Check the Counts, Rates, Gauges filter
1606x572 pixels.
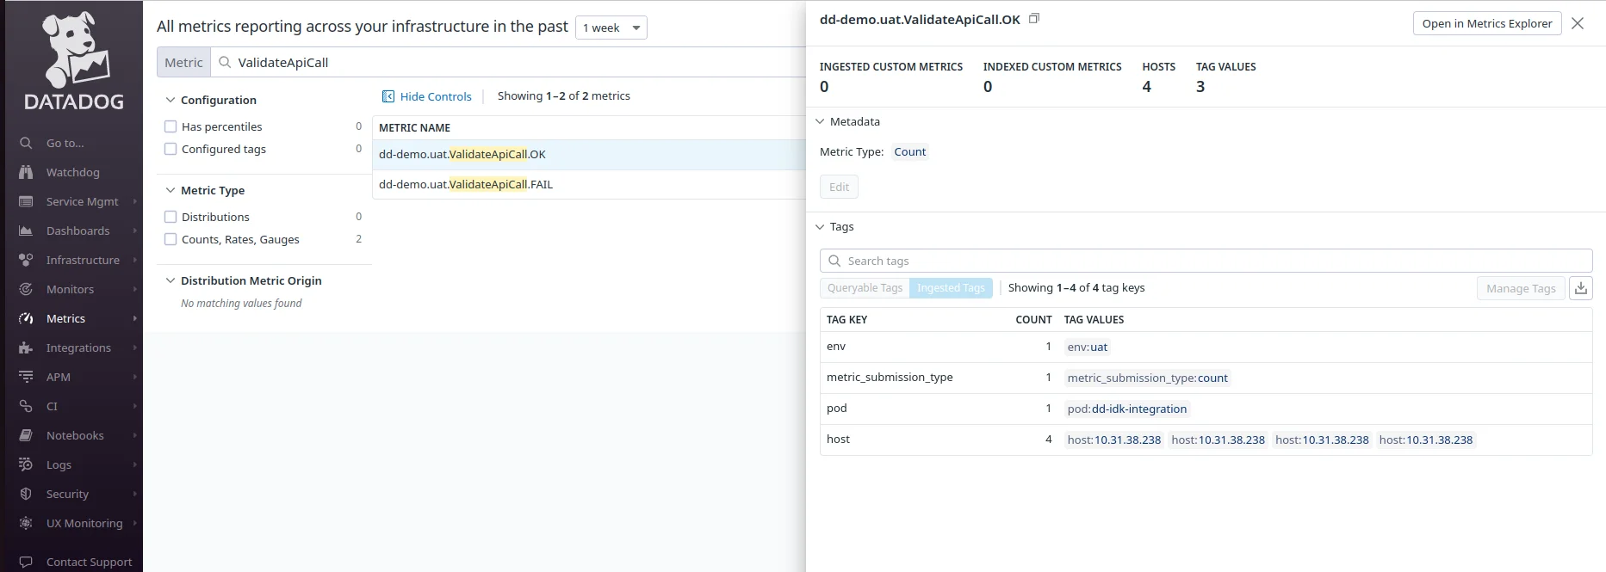click(171, 239)
